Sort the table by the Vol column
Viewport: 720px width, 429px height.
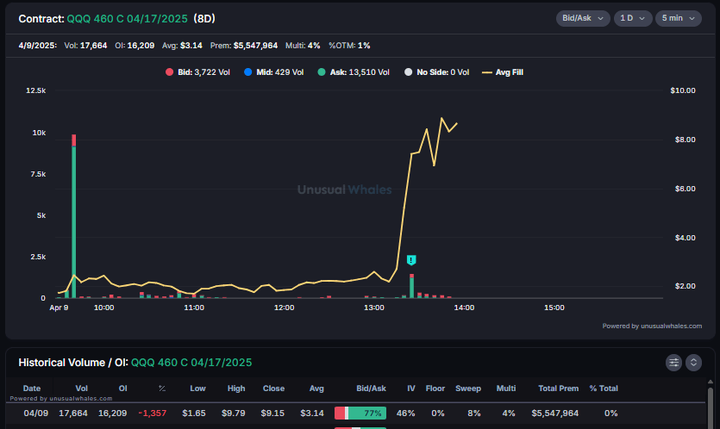[x=81, y=389]
